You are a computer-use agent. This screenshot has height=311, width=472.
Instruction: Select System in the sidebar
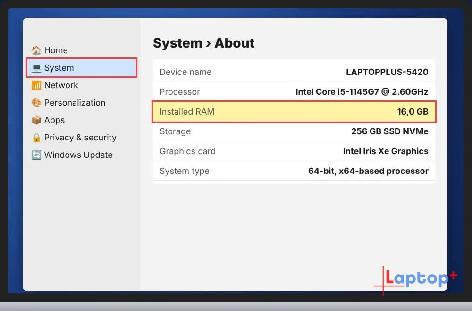82,68
